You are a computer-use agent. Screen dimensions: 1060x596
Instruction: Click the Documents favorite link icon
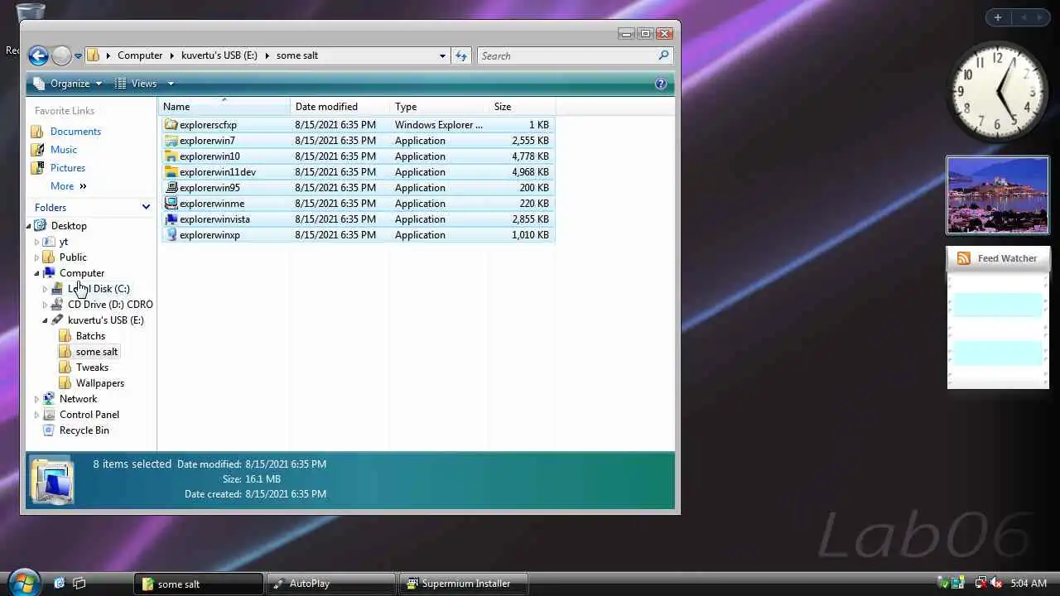37,132
